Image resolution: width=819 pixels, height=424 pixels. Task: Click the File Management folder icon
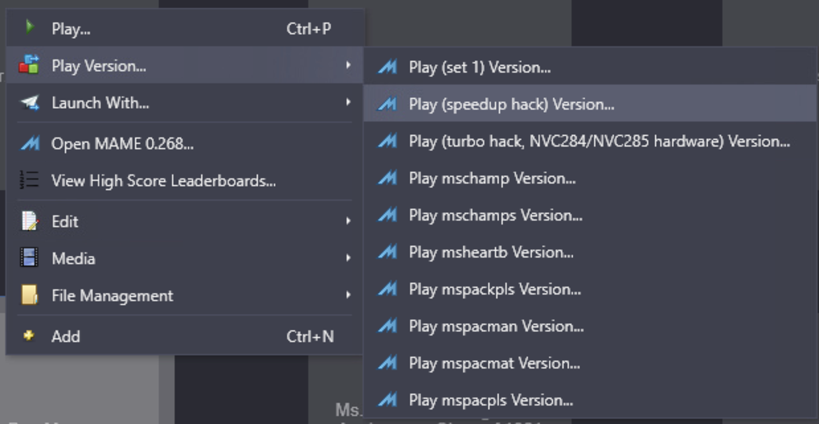(x=30, y=295)
